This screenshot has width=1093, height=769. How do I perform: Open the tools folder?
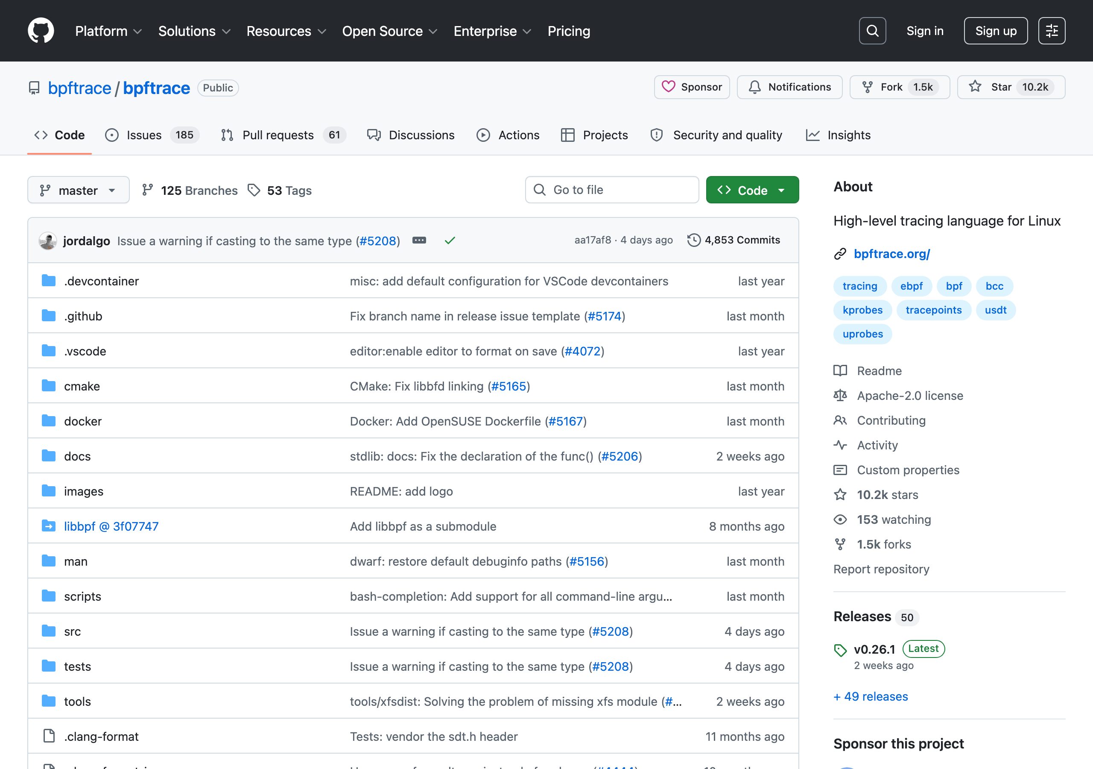click(77, 701)
